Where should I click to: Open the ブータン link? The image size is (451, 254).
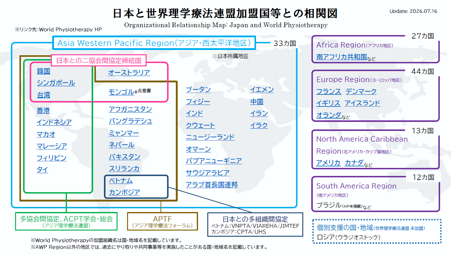tap(198, 90)
